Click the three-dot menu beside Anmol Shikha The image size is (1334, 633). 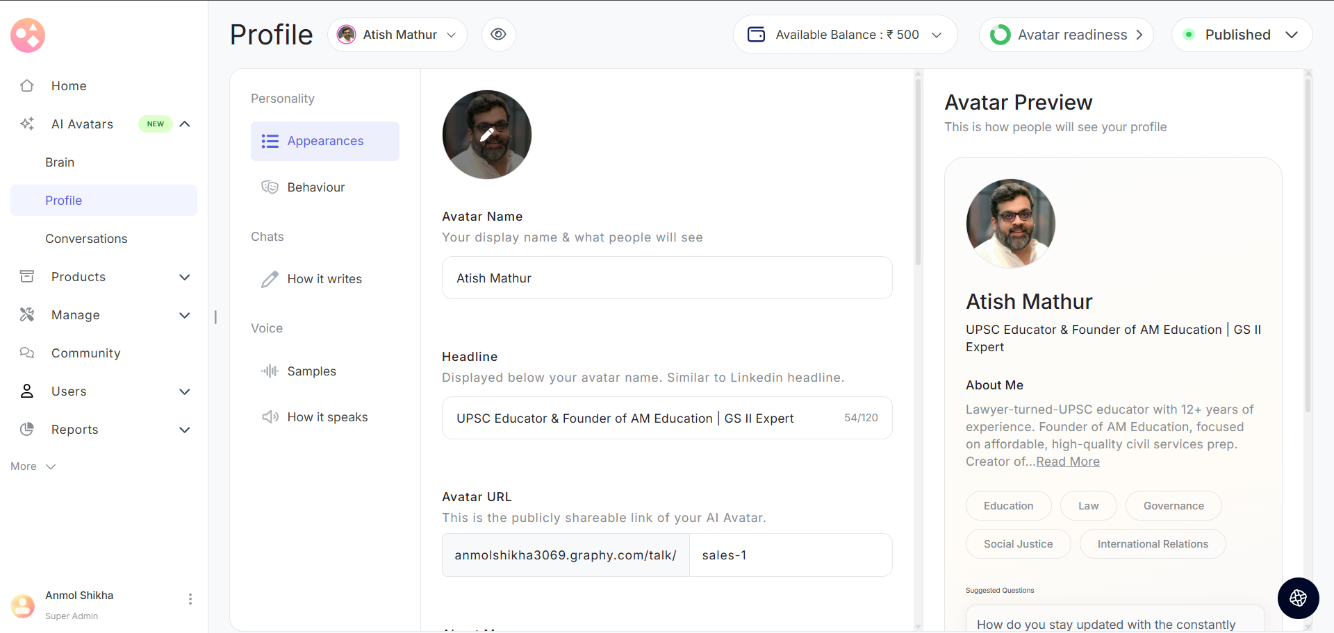pos(190,599)
